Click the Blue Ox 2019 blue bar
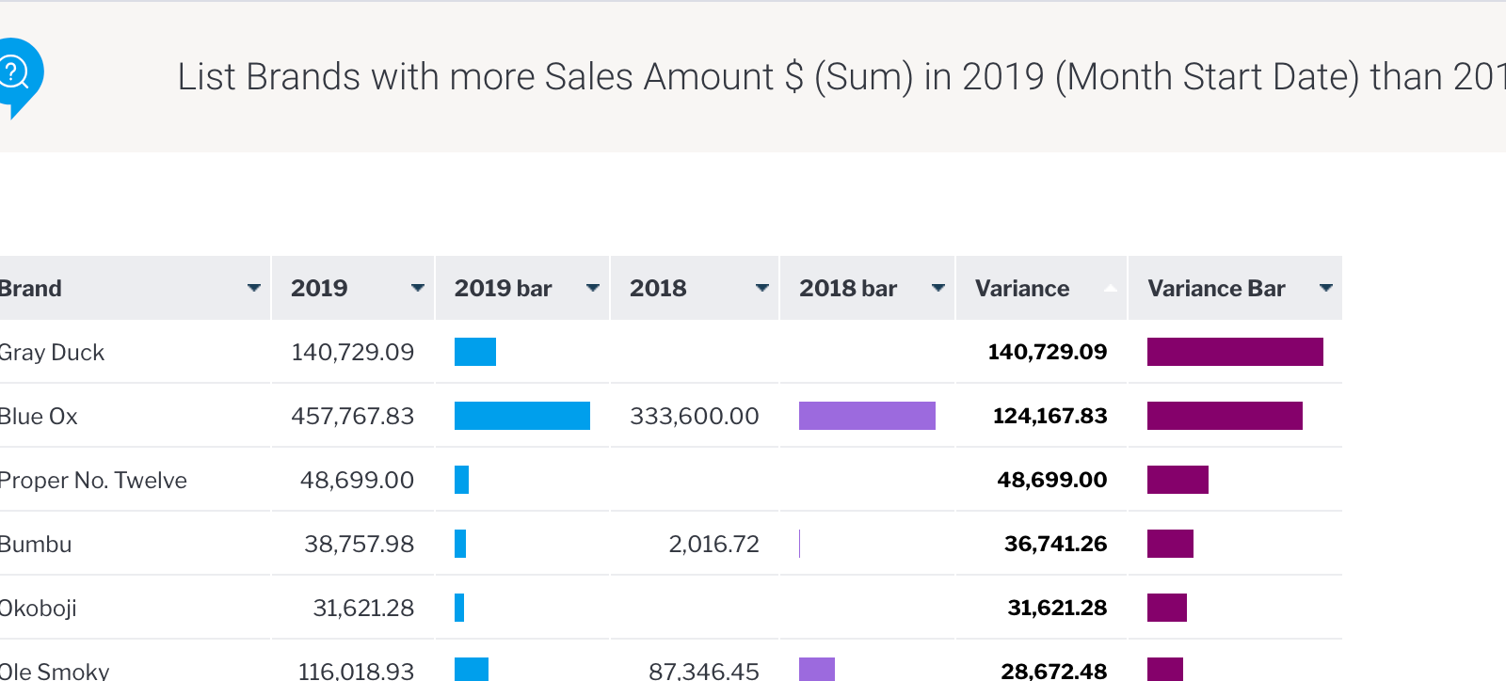This screenshot has height=681, width=1506. (x=521, y=416)
